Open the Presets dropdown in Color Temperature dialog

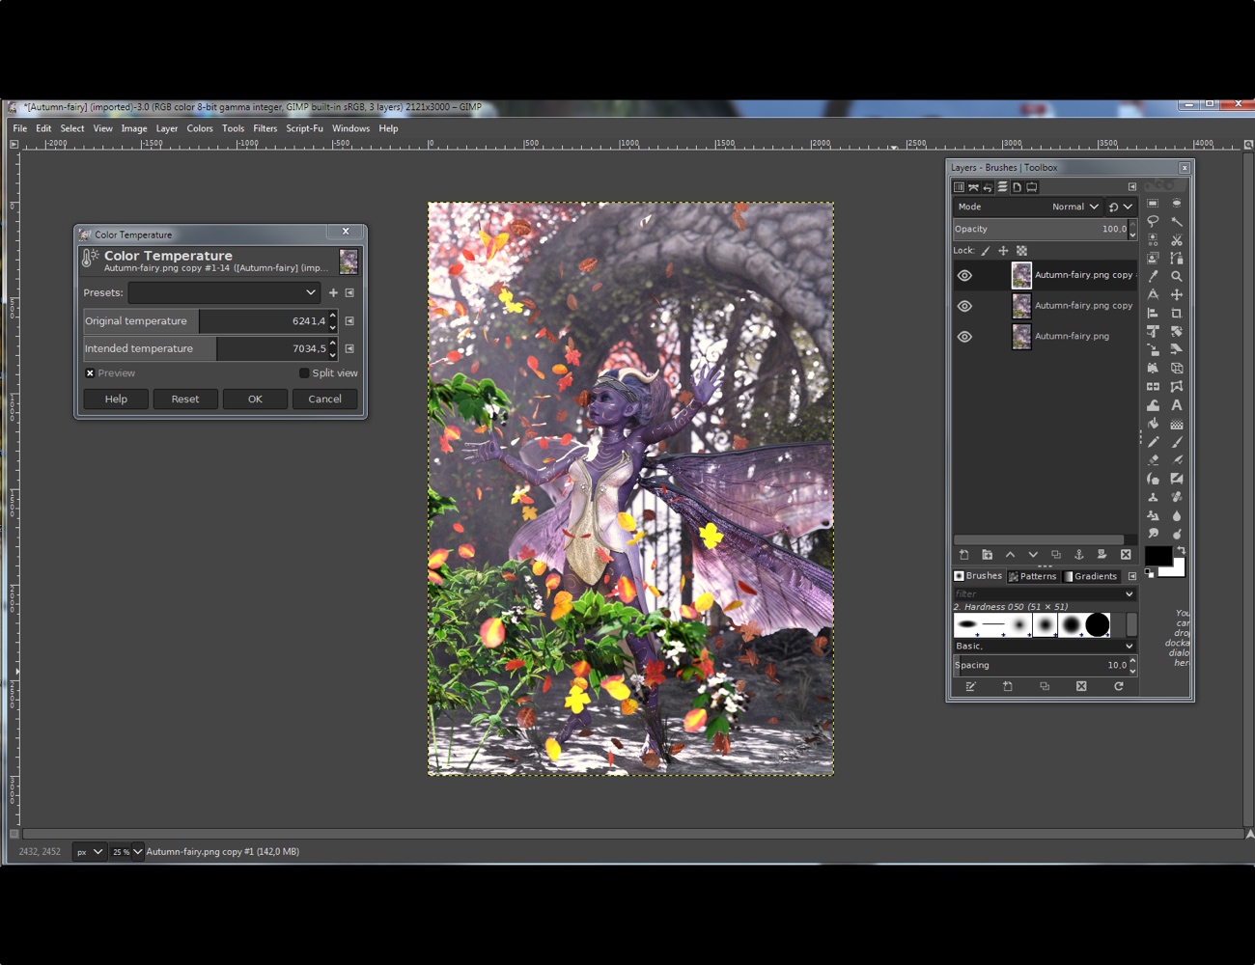pyautogui.click(x=224, y=291)
